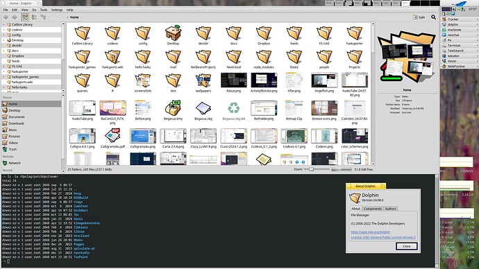Switch to Details view mode in toolbar
The width and height of the screenshot is (479, 269).
tap(43, 17)
